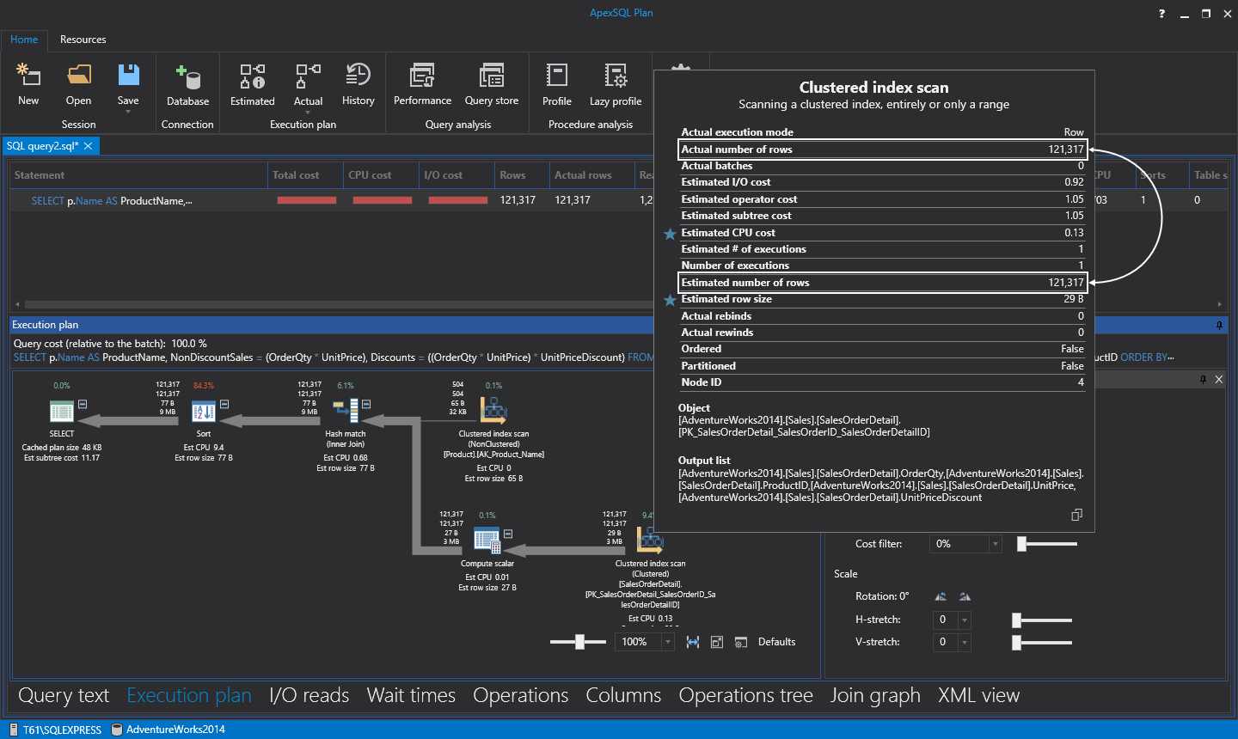Collapse the Sort node subtree
The width and height of the screenshot is (1238, 739).
(224, 404)
